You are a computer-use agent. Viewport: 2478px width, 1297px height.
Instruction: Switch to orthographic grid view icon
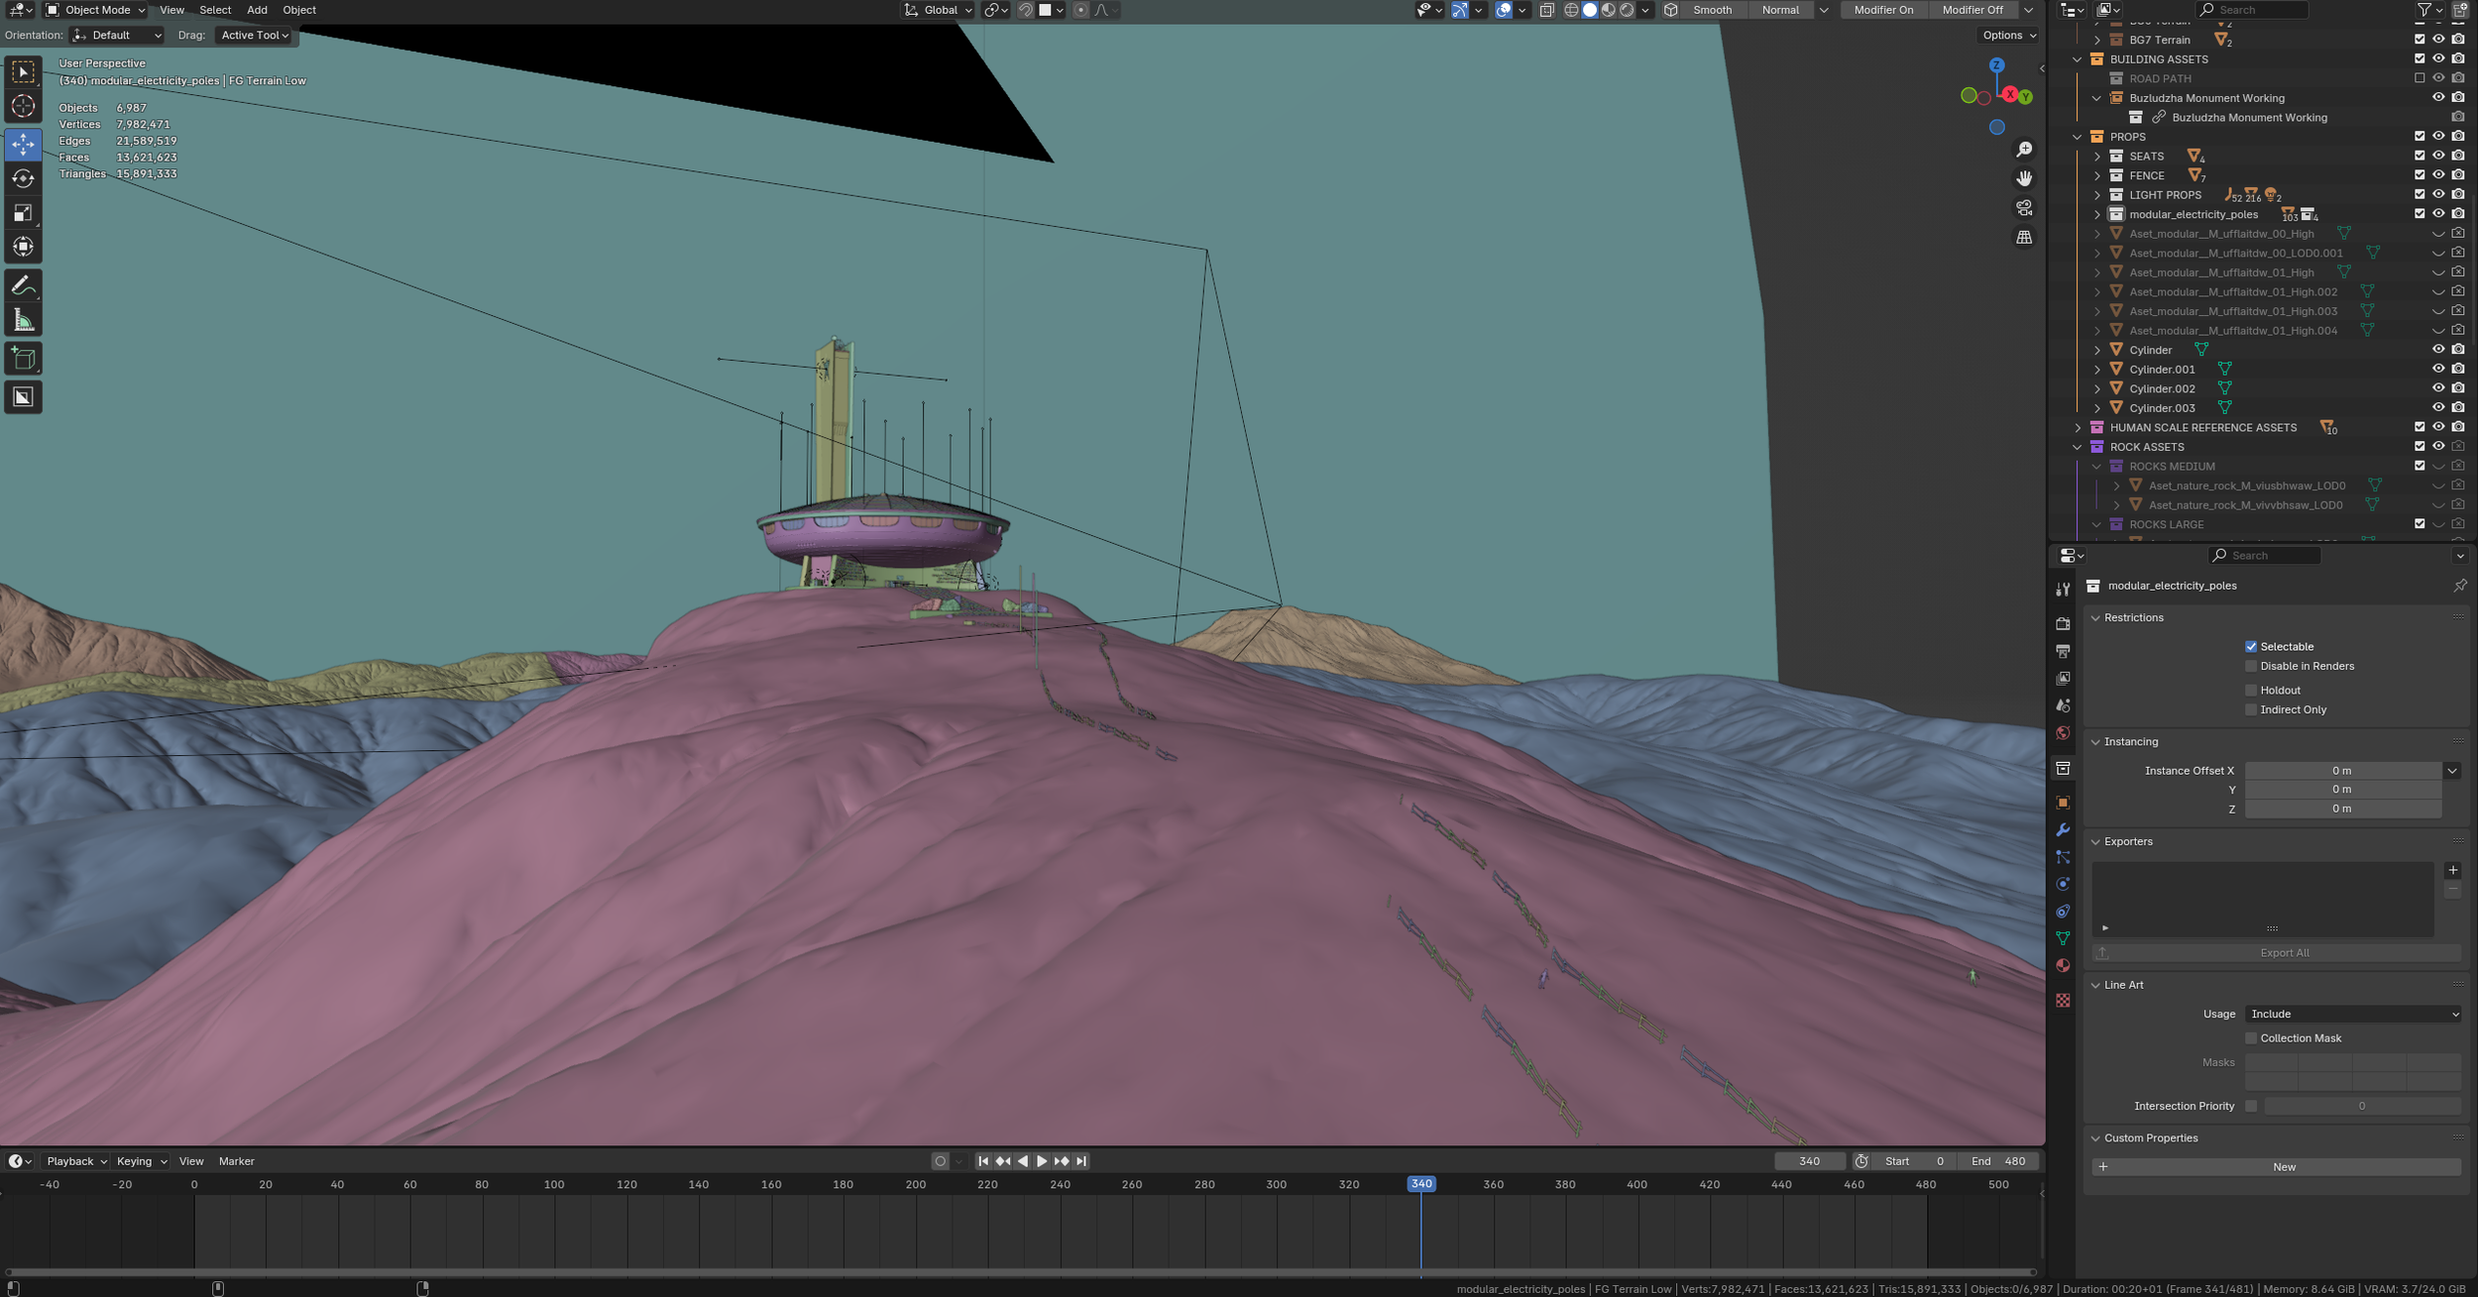pyautogui.click(x=2024, y=238)
